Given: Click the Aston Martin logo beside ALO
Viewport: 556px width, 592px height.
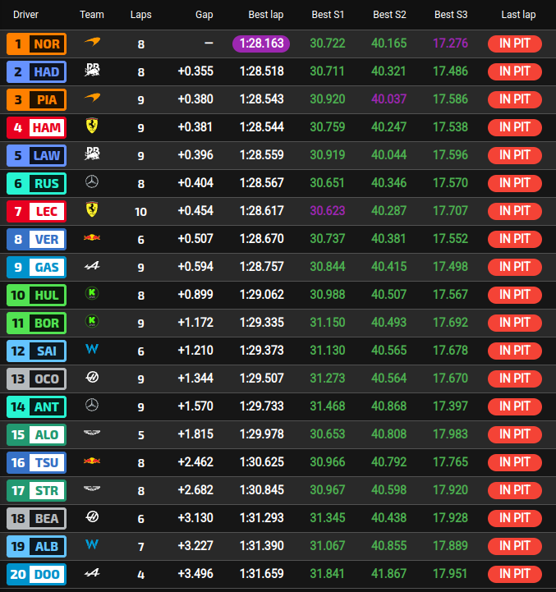Looking at the screenshot, I should coord(92,433).
